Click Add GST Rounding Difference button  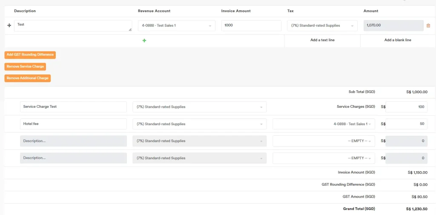(30, 55)
